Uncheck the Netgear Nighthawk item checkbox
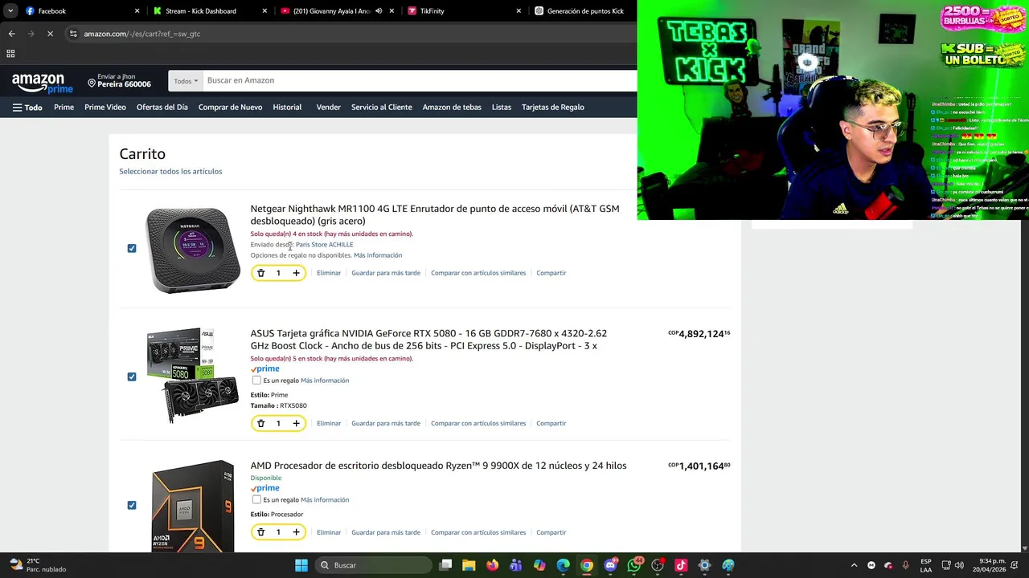1029x578 pixels. coord(132,248)
